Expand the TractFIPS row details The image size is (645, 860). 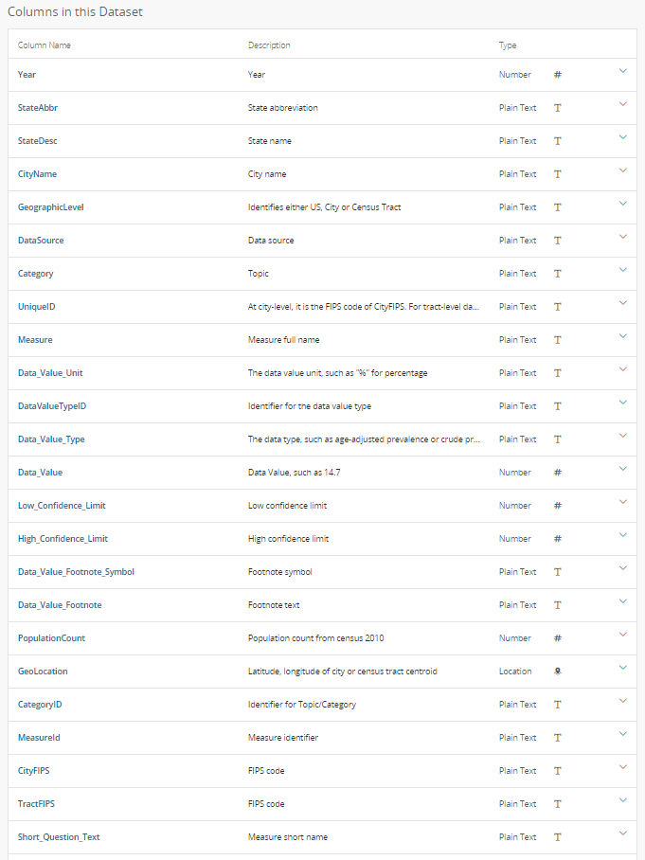(622, 800)
